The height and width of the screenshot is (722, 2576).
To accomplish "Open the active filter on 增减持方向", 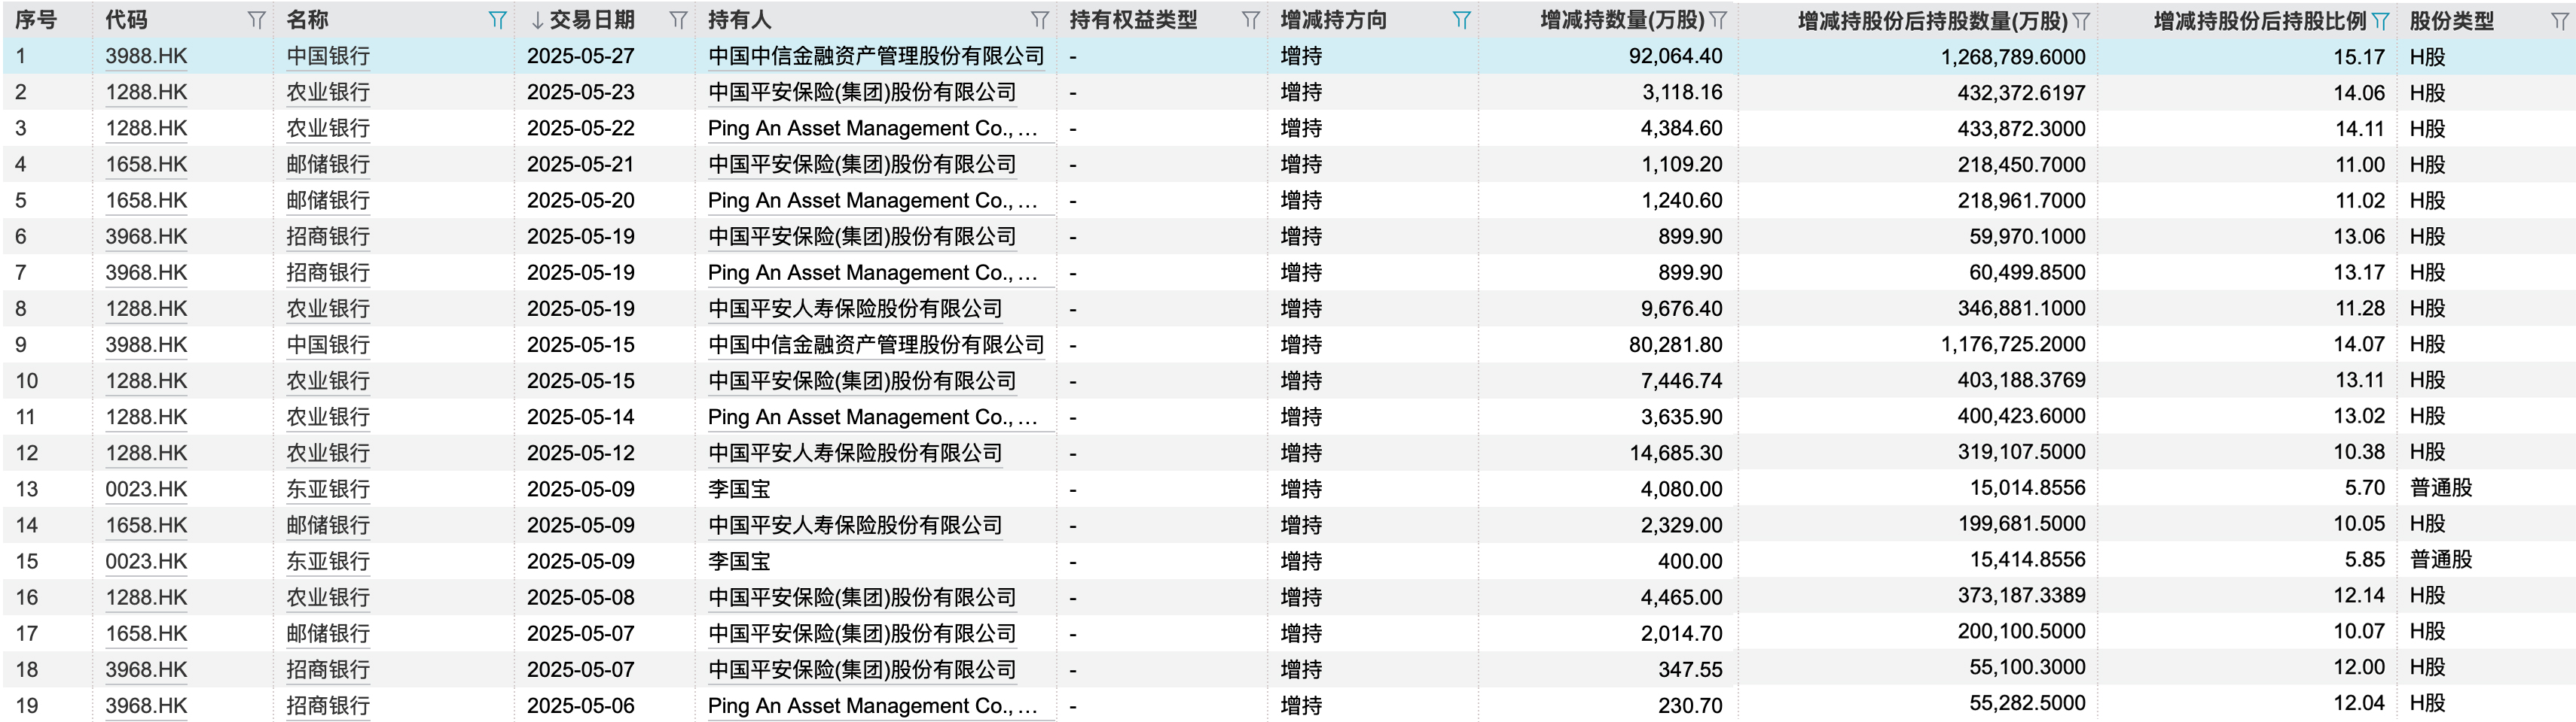I will [x=1461, y=20].
